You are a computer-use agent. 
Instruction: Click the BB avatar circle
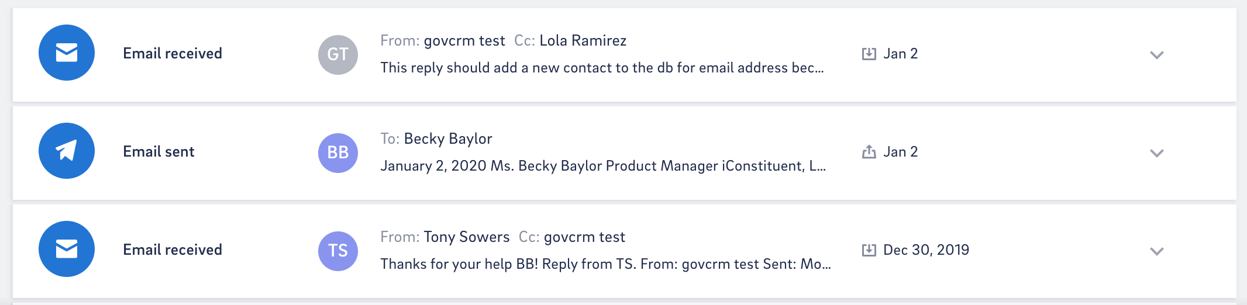coord(338,152)
